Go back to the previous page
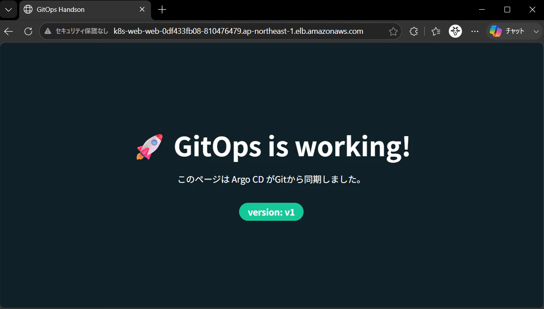 click(x=9, y=31)
